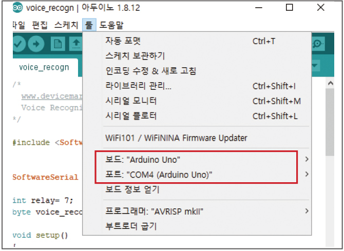This screenshot has width=344, height=251.
Task: Minimize the Arduino window
Action: click(x=259, y=8)
